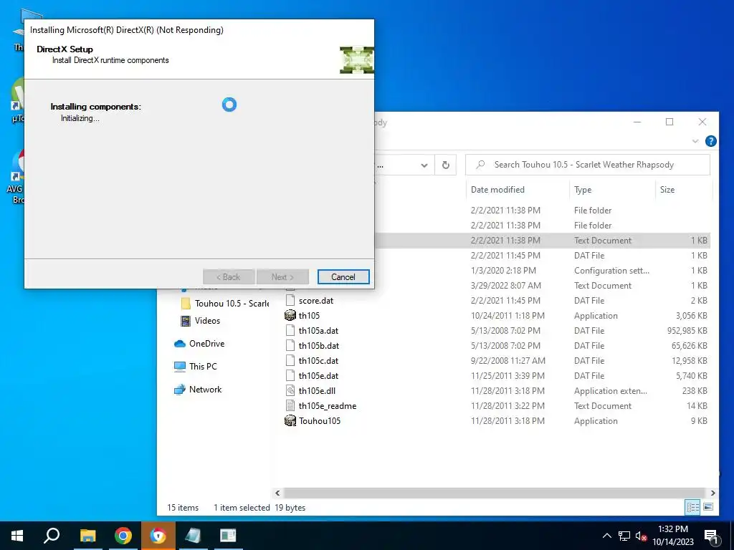Select the th105e_readme text document icon
Image resolution: width=734 pixels, height=550 pixels.
[x=290, y=405]
